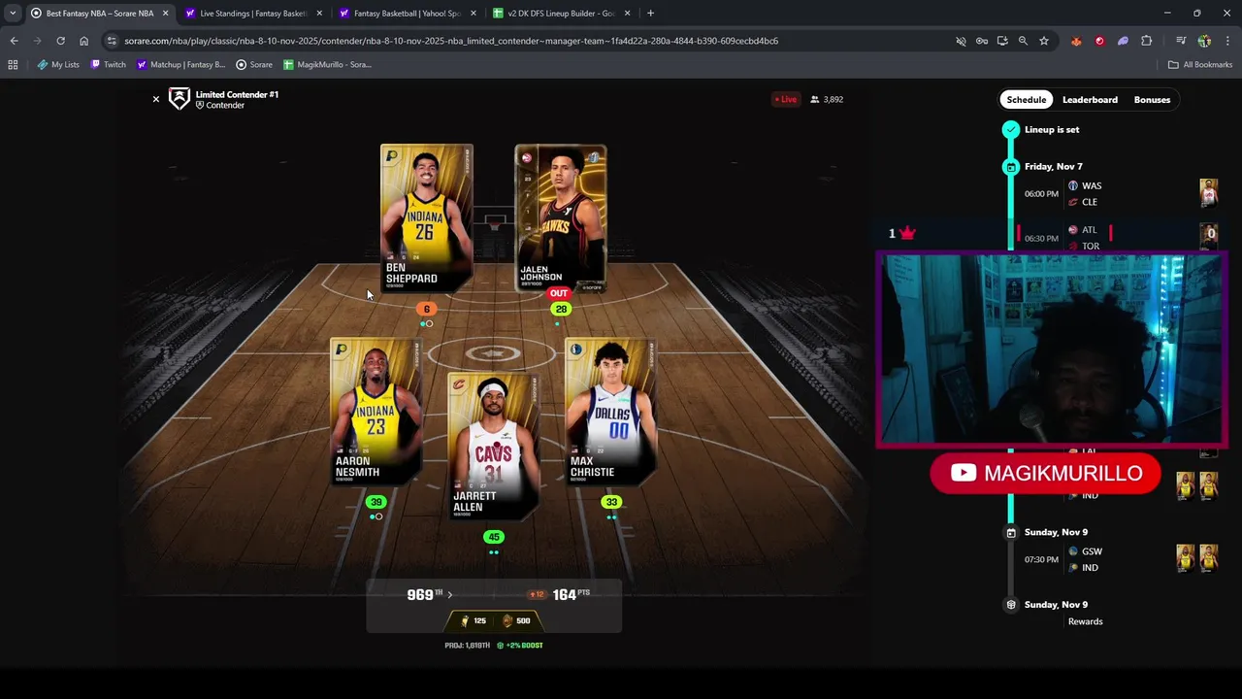Screen dimensions: 1242x699
Task: Switch to Fantasy Basketball Yahoo Sports tab
Action: coord(408,14)
